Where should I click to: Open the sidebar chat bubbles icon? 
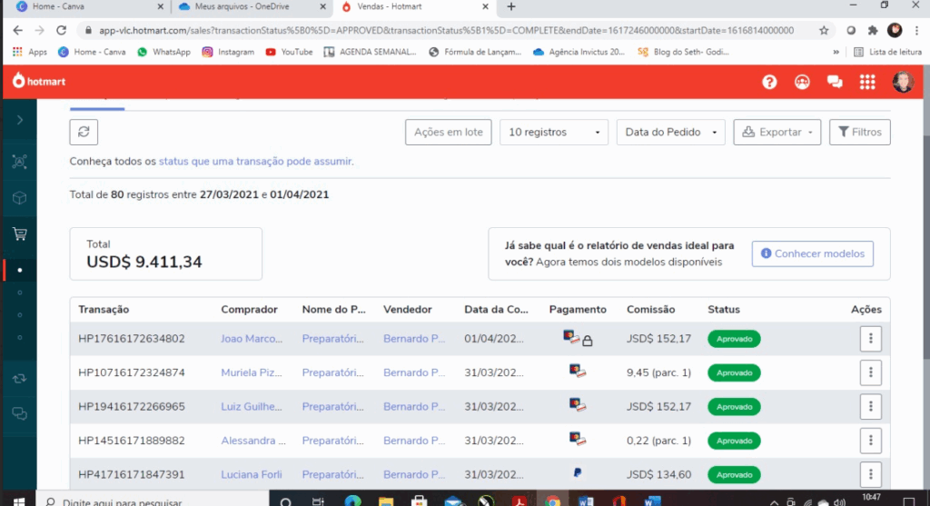coord(20,413)
